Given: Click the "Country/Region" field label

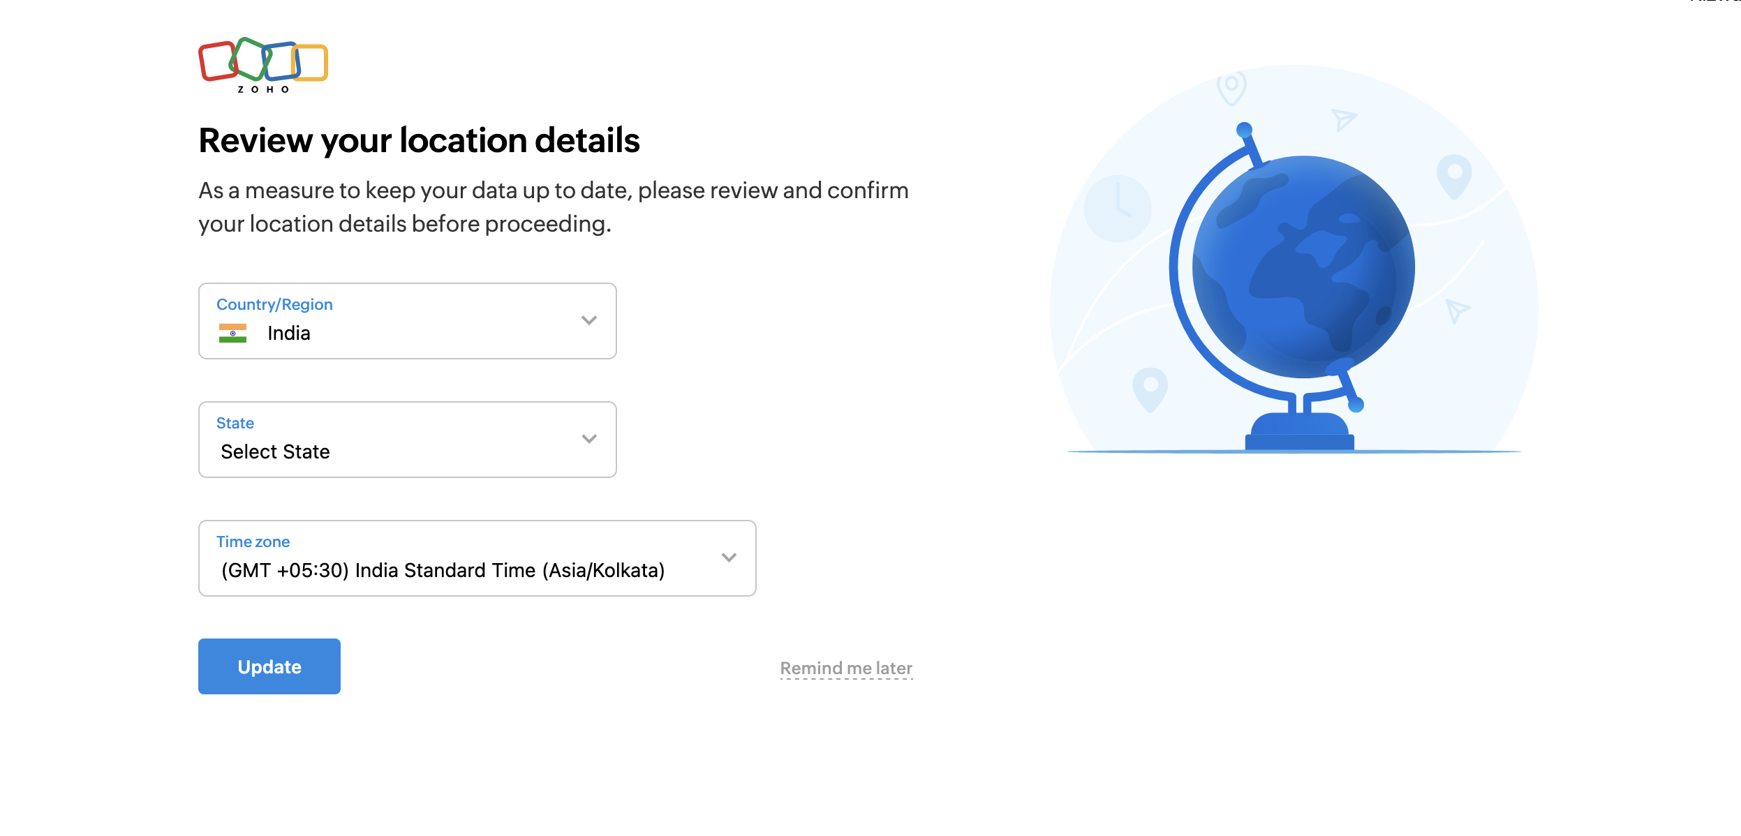Looking at the screenshot, I should (x=274, y=304).
